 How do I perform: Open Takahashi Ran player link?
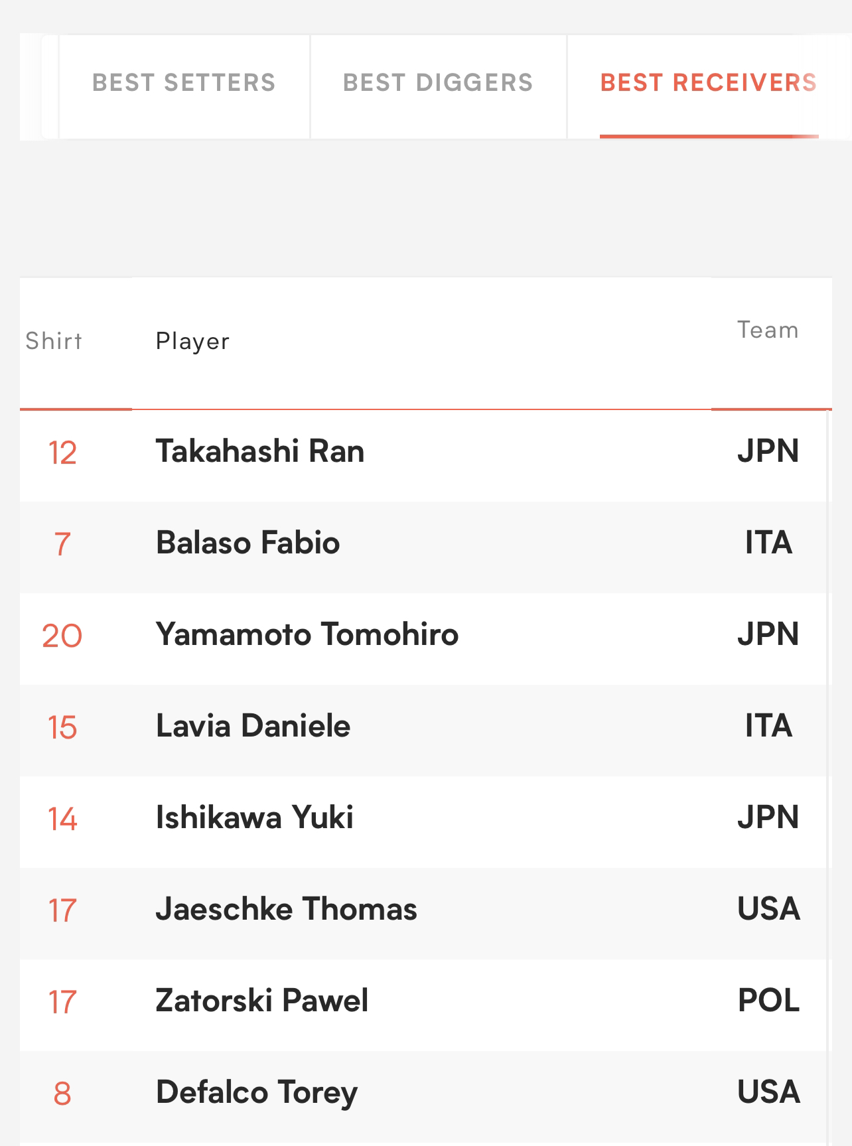click(260, 452)
